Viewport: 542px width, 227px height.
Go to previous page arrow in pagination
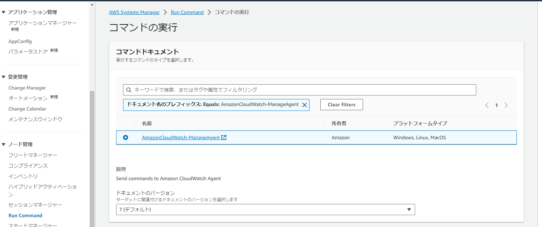tap(487, 105)
